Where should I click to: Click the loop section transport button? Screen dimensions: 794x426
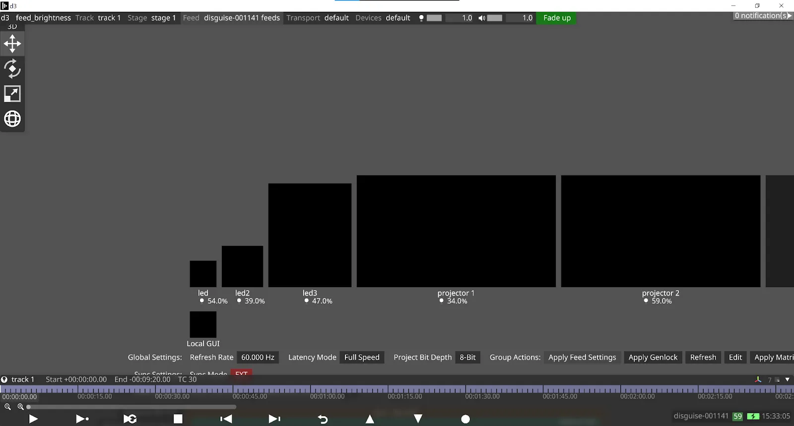click(x=130, y=419)
